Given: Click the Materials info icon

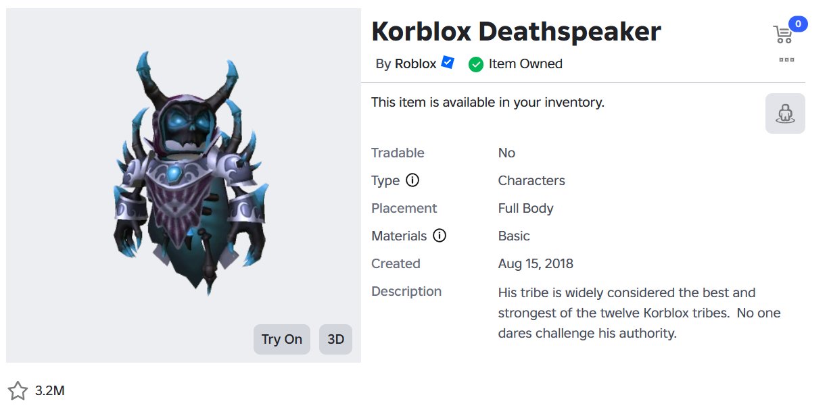Looking at the screenshot, I should (440, 236).
